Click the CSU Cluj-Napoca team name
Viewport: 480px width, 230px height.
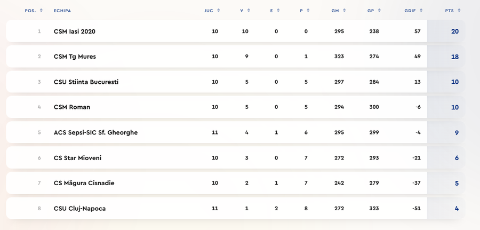click(79, 209)
